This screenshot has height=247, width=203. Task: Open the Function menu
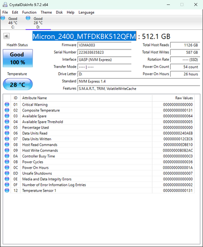(x=29, y=12)
